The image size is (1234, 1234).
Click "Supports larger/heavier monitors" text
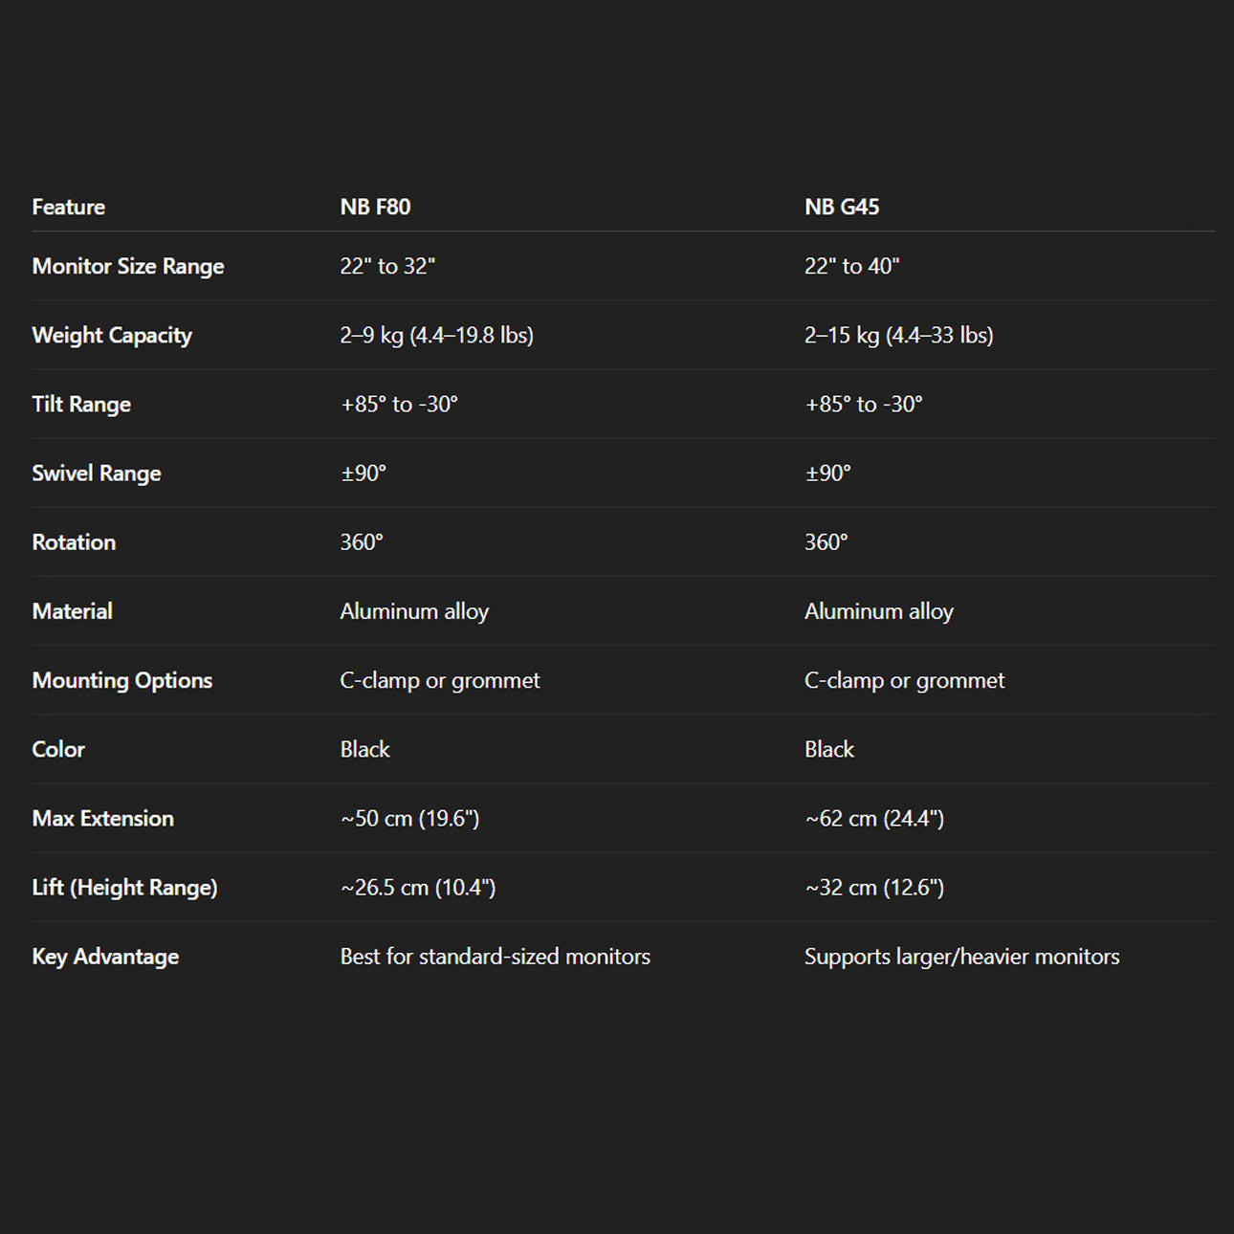pos(961,956)
